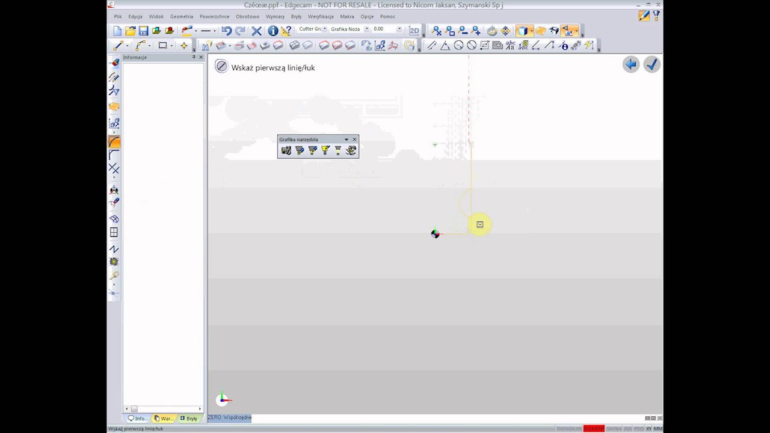770x433 pixels.
Task: Expand the polyline tool dropdown arrow
Action: [149, 46]
